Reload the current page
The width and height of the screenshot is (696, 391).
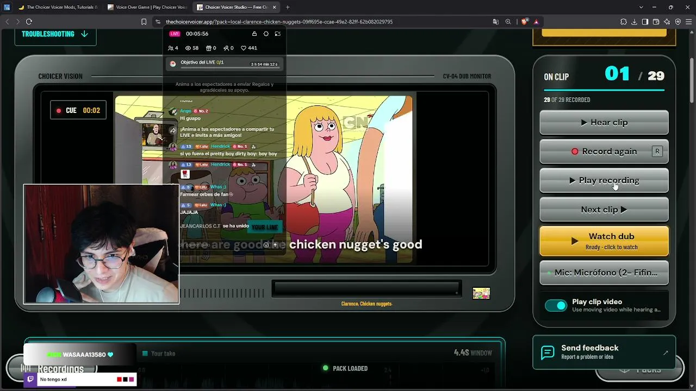coord(29,22)
